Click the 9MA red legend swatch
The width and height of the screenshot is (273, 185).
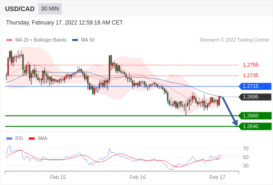point(31,139)
